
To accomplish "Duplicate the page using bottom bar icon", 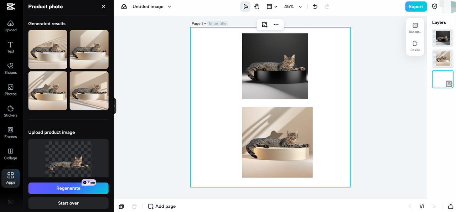I will point(121,206).
